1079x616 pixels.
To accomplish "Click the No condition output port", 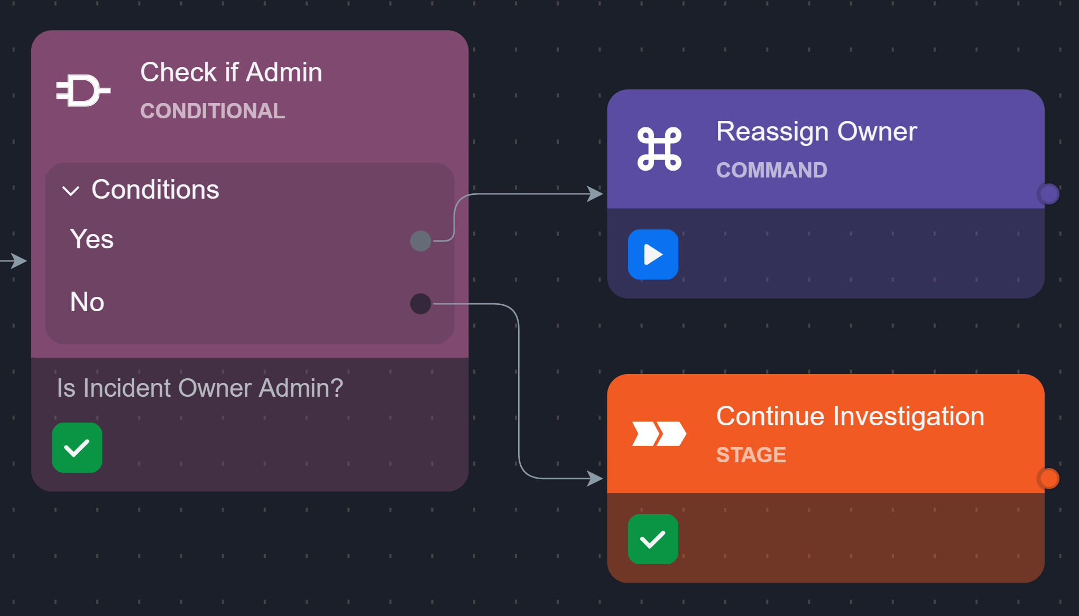I will tap(420, 304).
